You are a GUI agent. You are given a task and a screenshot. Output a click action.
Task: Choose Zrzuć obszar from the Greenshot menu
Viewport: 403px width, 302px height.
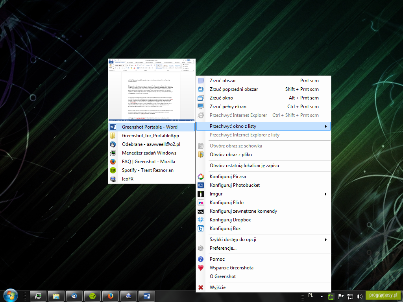(263, 81)
